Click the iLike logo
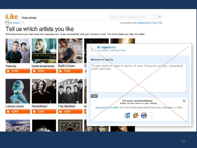Image resolution: width=197 pixels, height=148 pixels. click(x=12, y=17)
